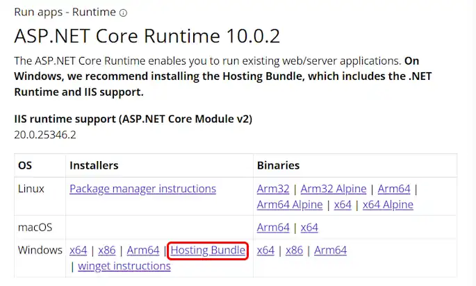Click the macOS x64 binary link

pyautogui.click(x=309, y=227)
